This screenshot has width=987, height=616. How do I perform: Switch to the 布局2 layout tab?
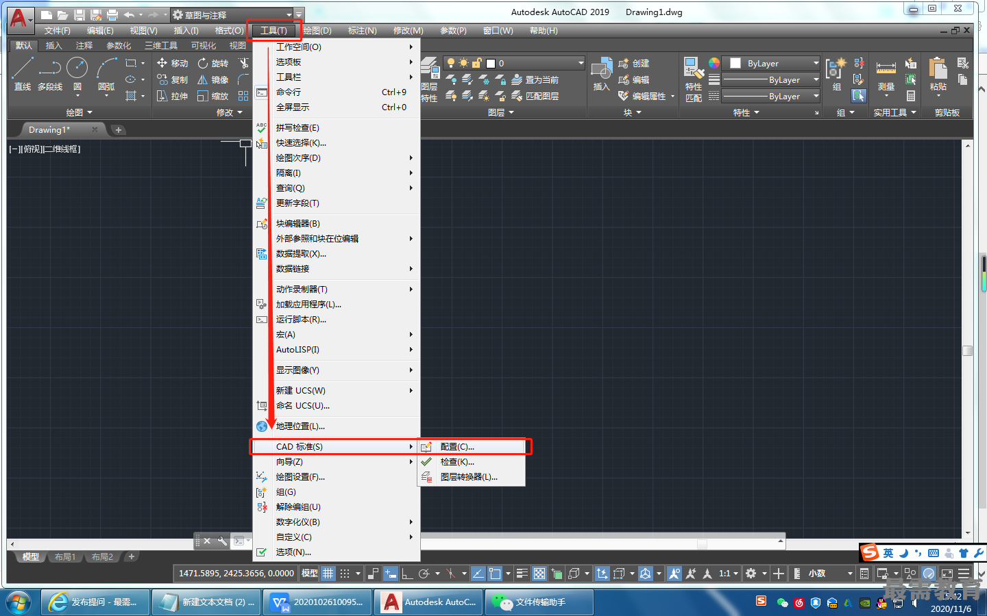coord(102,557)
